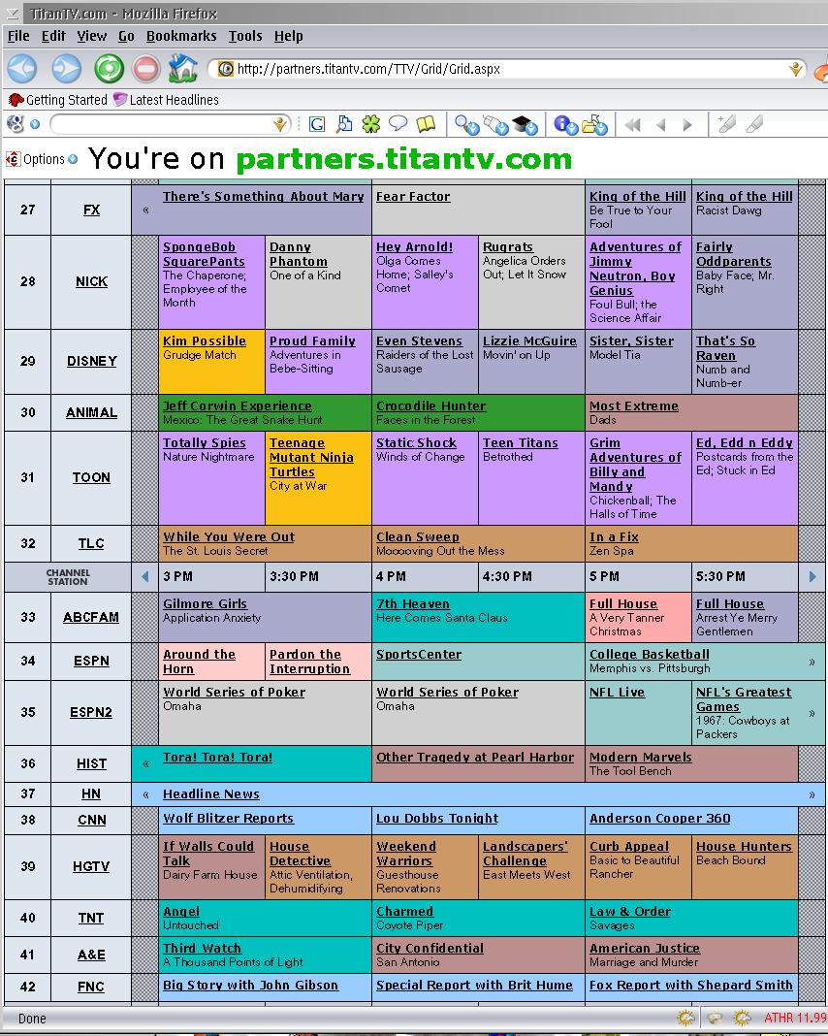Open the Tools menu

[x=245, y=36]
